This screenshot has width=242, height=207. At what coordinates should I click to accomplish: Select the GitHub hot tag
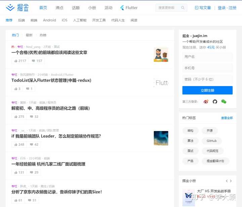(212, 141)
